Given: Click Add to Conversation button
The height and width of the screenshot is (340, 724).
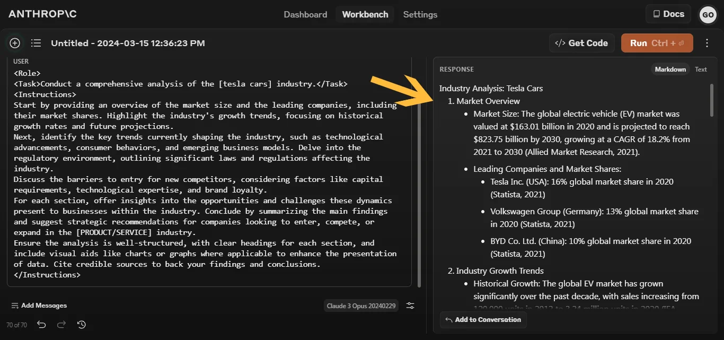Looking at the screenshot, I should click(x=483, y=319).
